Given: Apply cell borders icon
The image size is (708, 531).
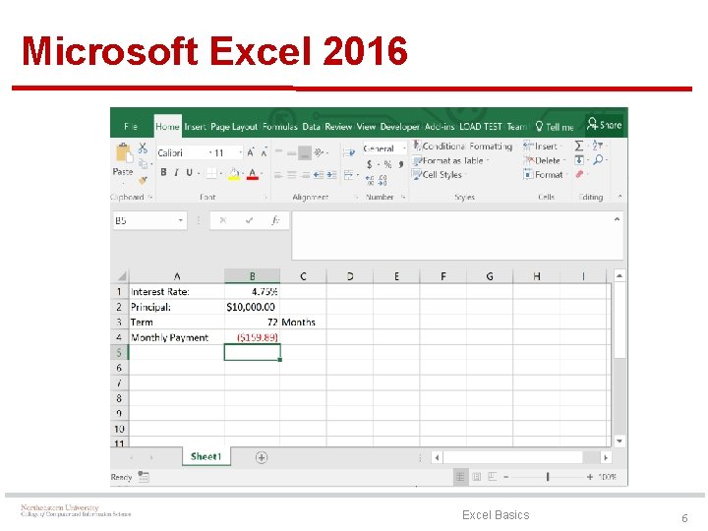Looking at the screenshot, I should click(211, 173).
